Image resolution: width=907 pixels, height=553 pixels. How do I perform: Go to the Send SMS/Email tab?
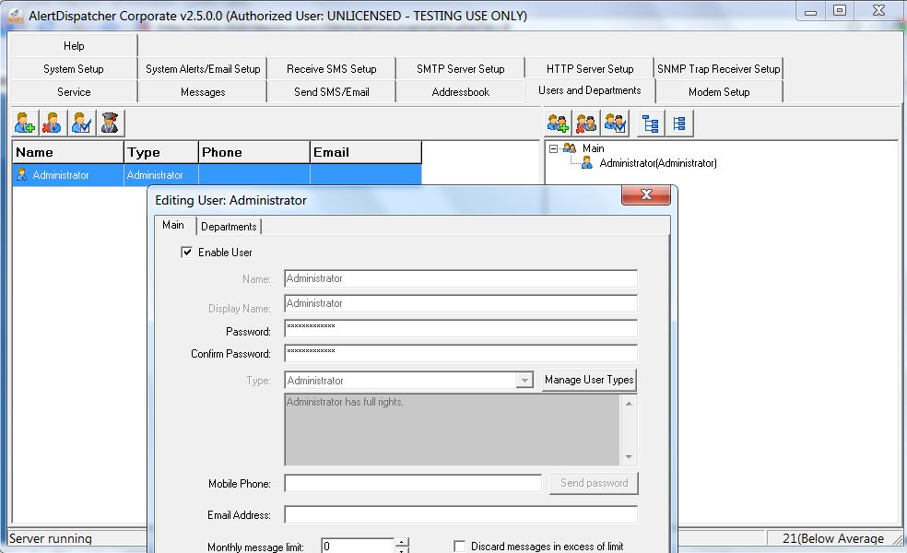coord(332,92)
